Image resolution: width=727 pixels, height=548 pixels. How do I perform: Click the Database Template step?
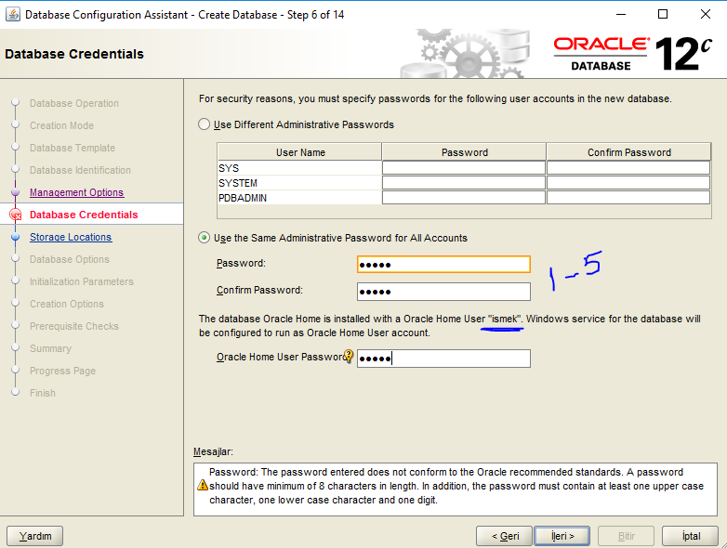pyautogui.click(x=73, y=148)
